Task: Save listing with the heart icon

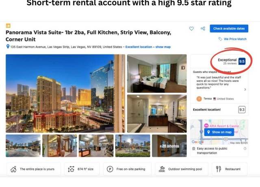Action: click(x=191, y=28)
